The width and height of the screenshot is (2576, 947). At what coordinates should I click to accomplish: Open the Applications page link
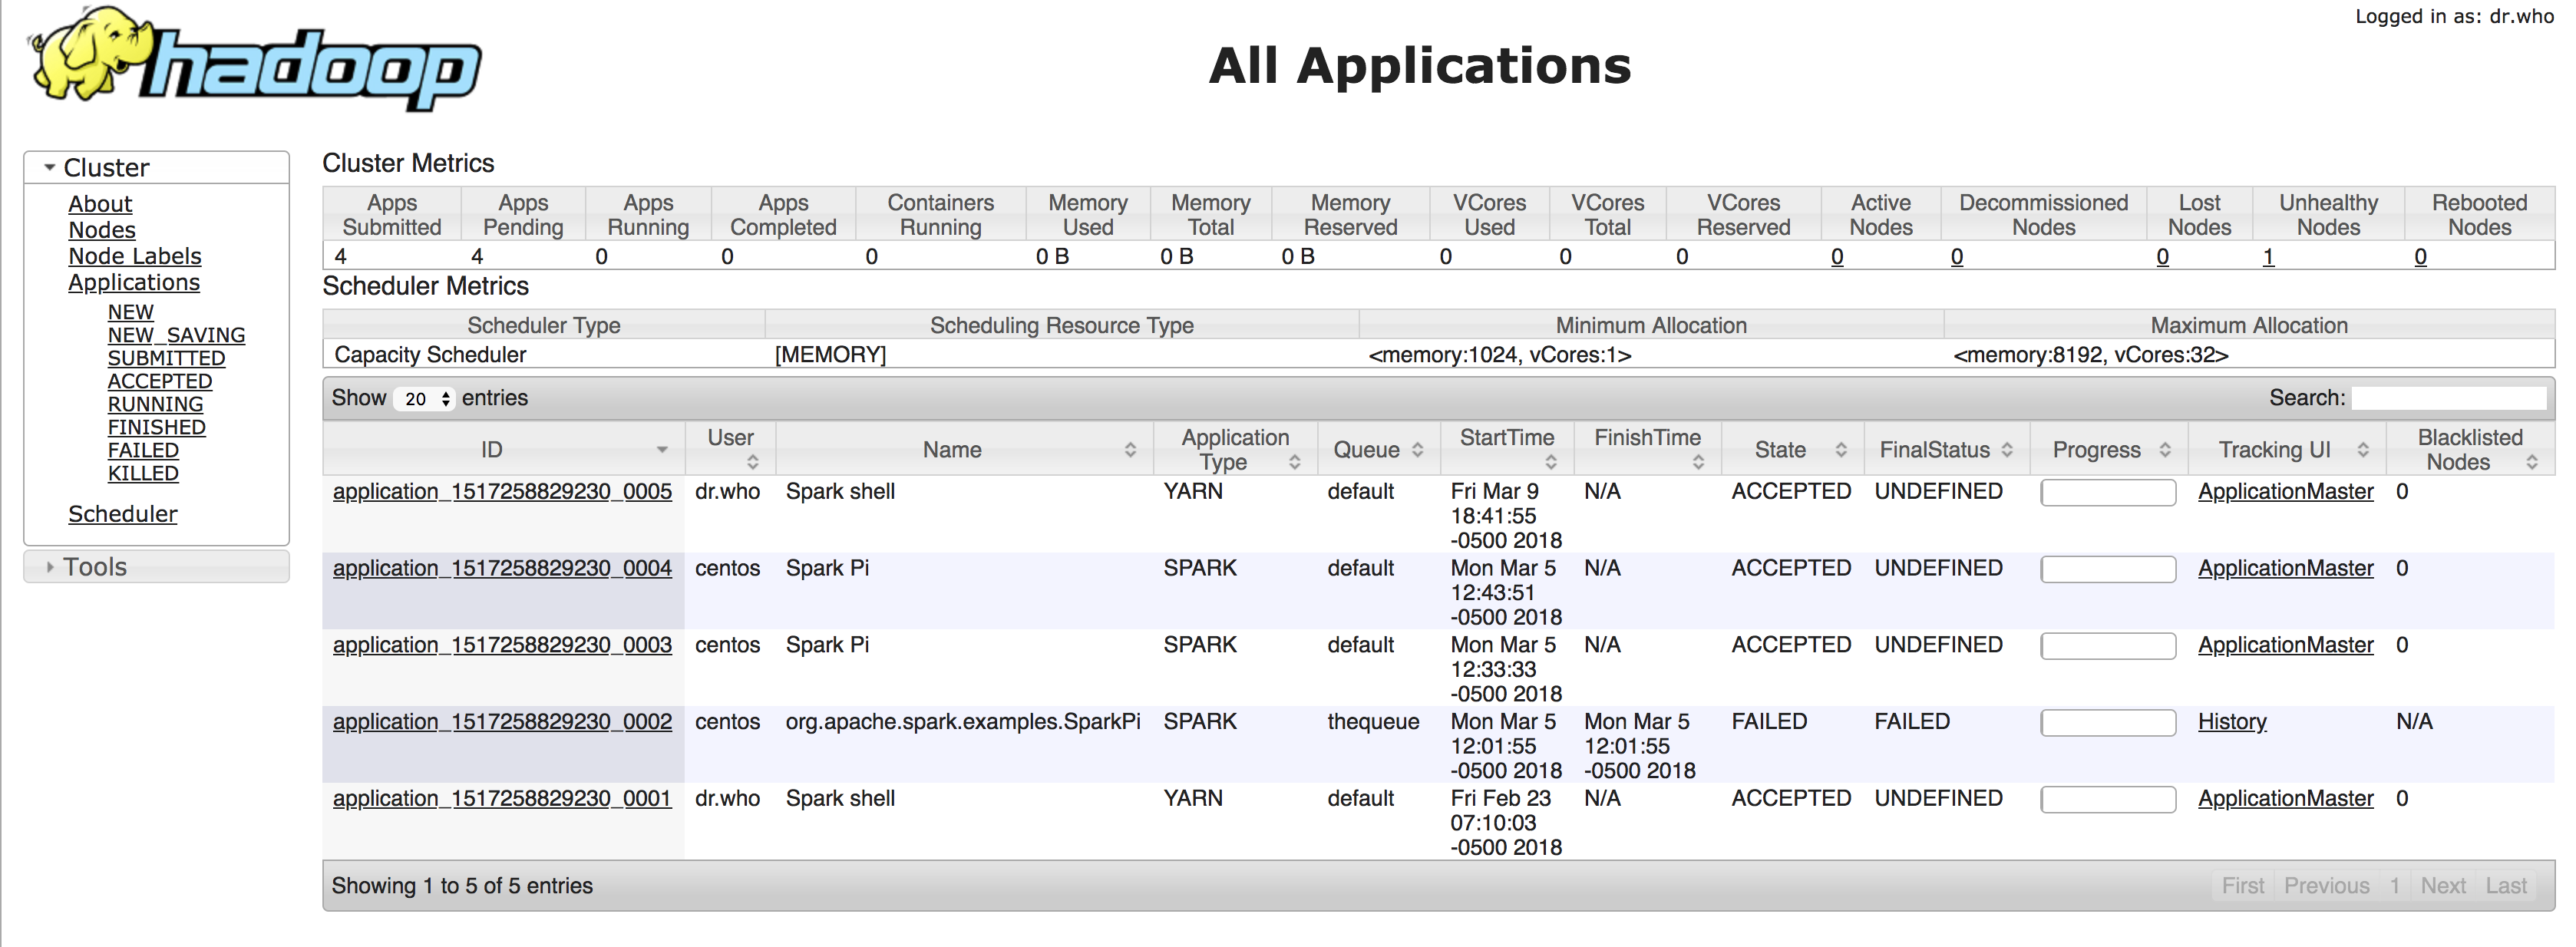[134, 283]
